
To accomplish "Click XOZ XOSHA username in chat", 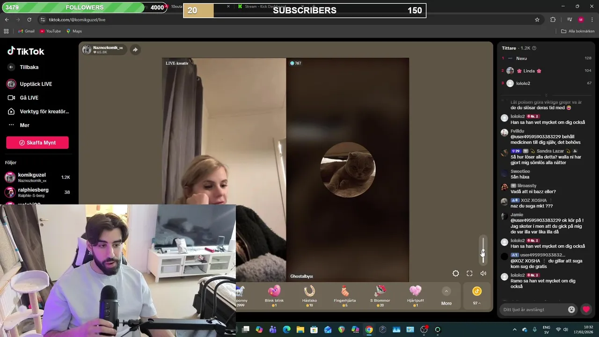I will [533, 200].
